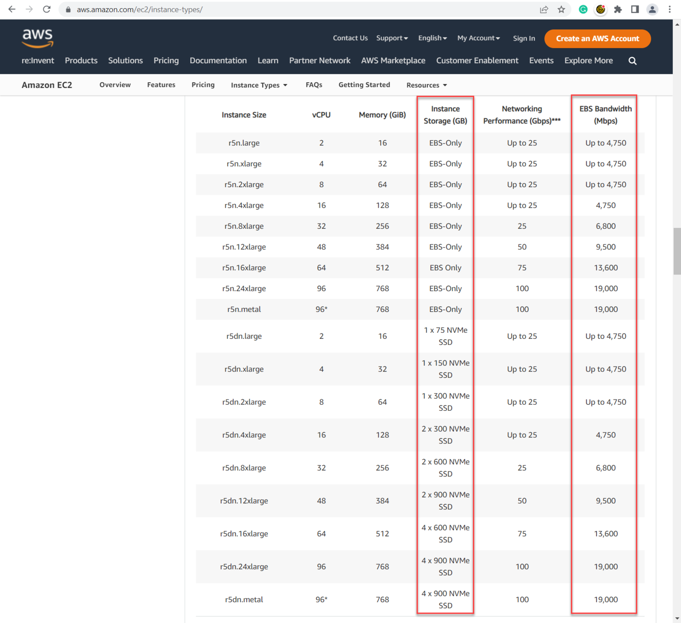The height and width of the screenshot is (623, 681).
Task: Click the Amazon EC2 product title
Action: 47,85
